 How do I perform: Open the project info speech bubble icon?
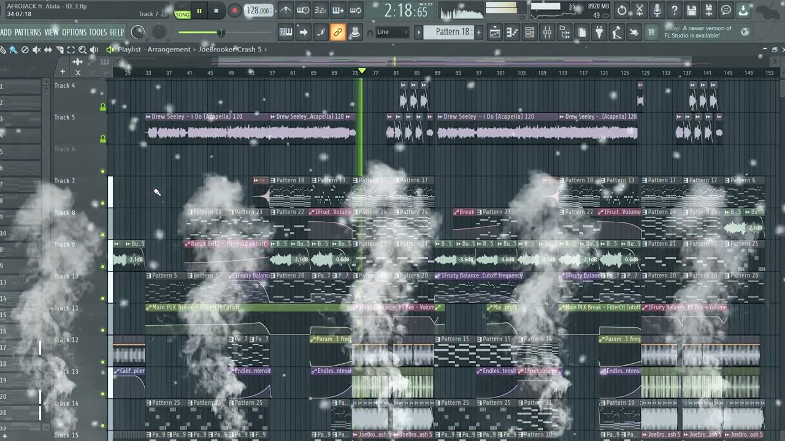(726, 10)
